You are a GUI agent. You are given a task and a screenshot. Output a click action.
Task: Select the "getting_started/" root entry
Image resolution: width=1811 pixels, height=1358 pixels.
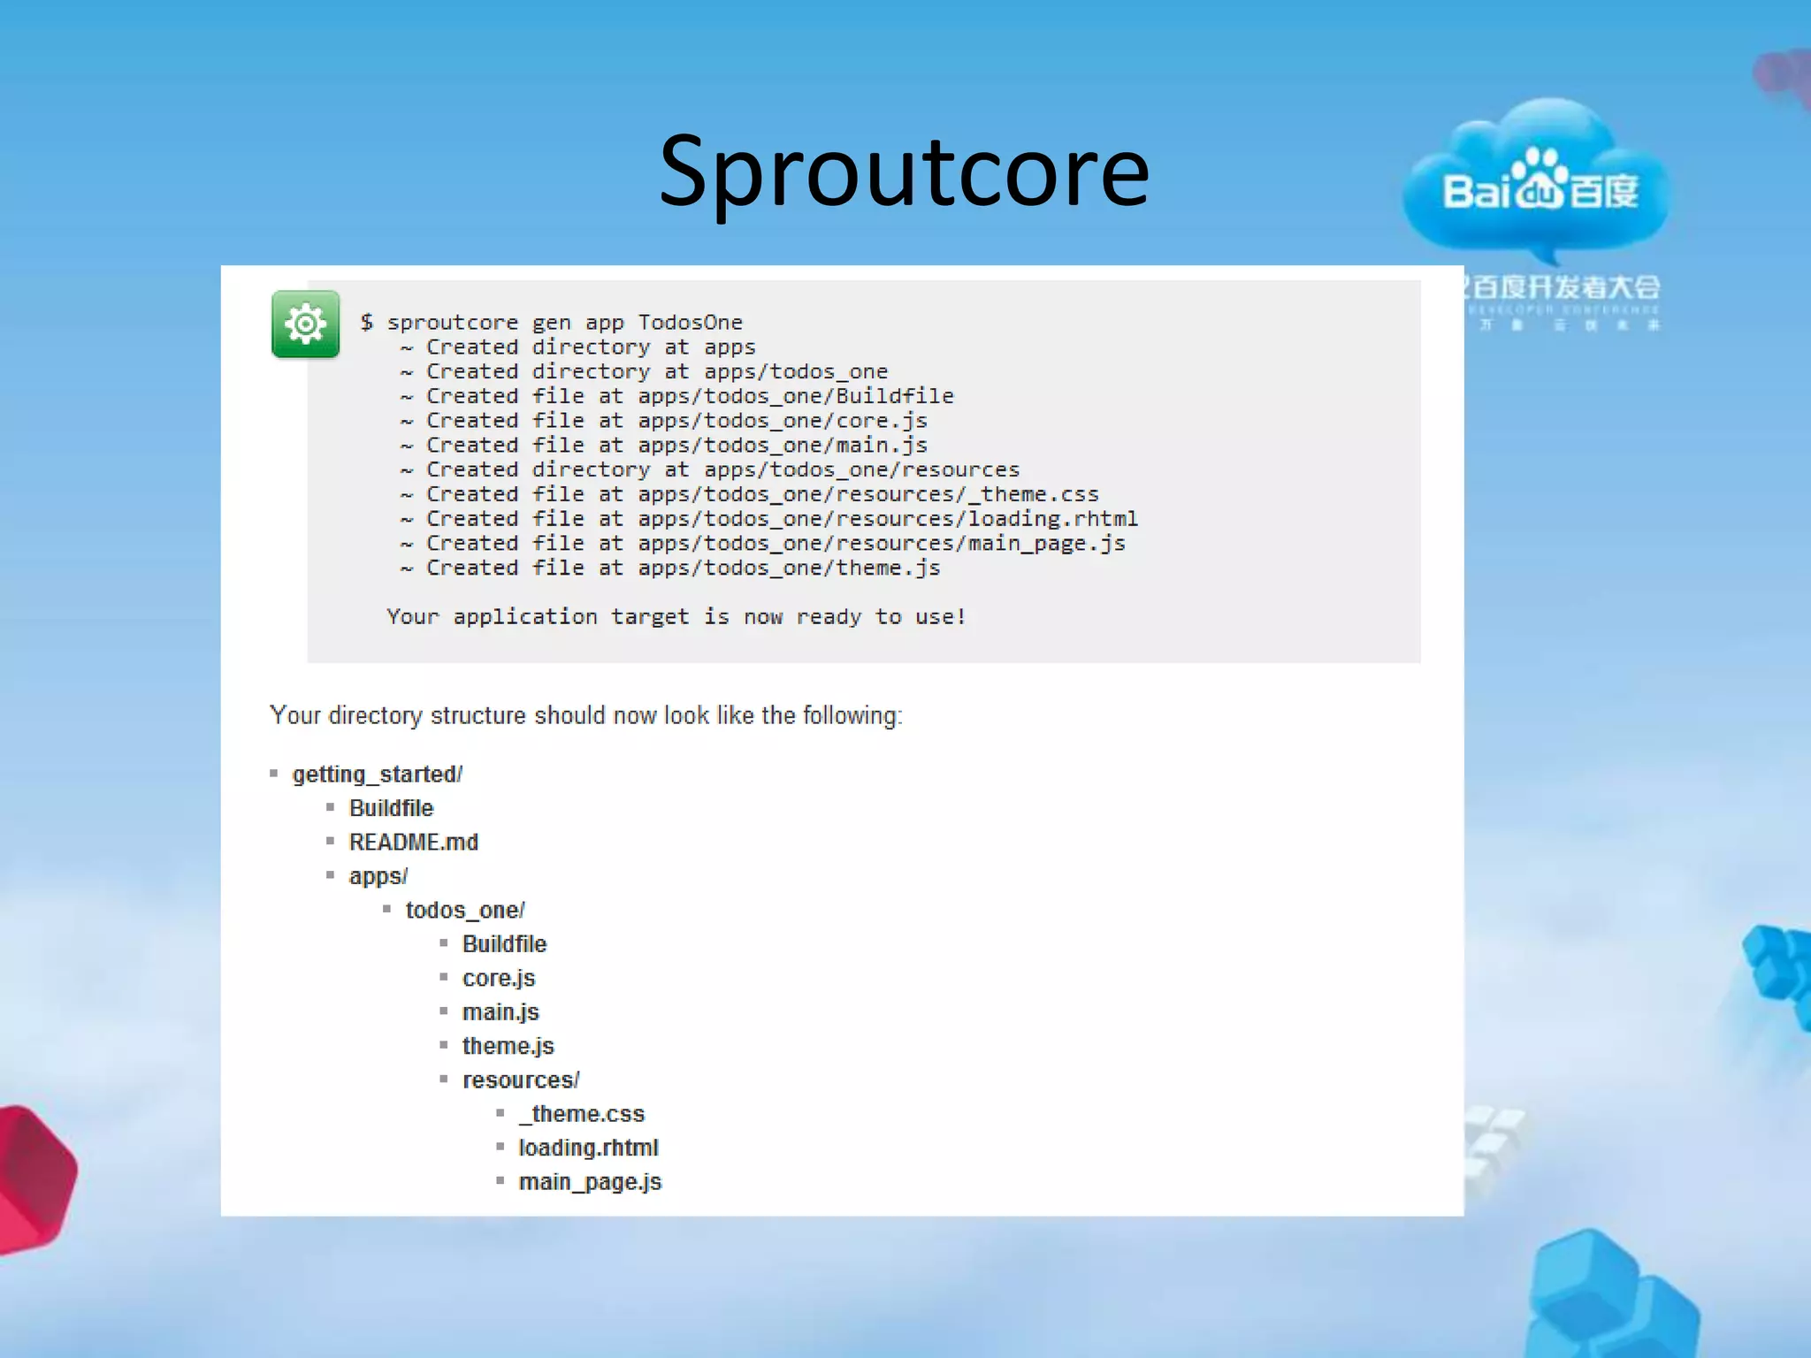(x=378, y=774)
